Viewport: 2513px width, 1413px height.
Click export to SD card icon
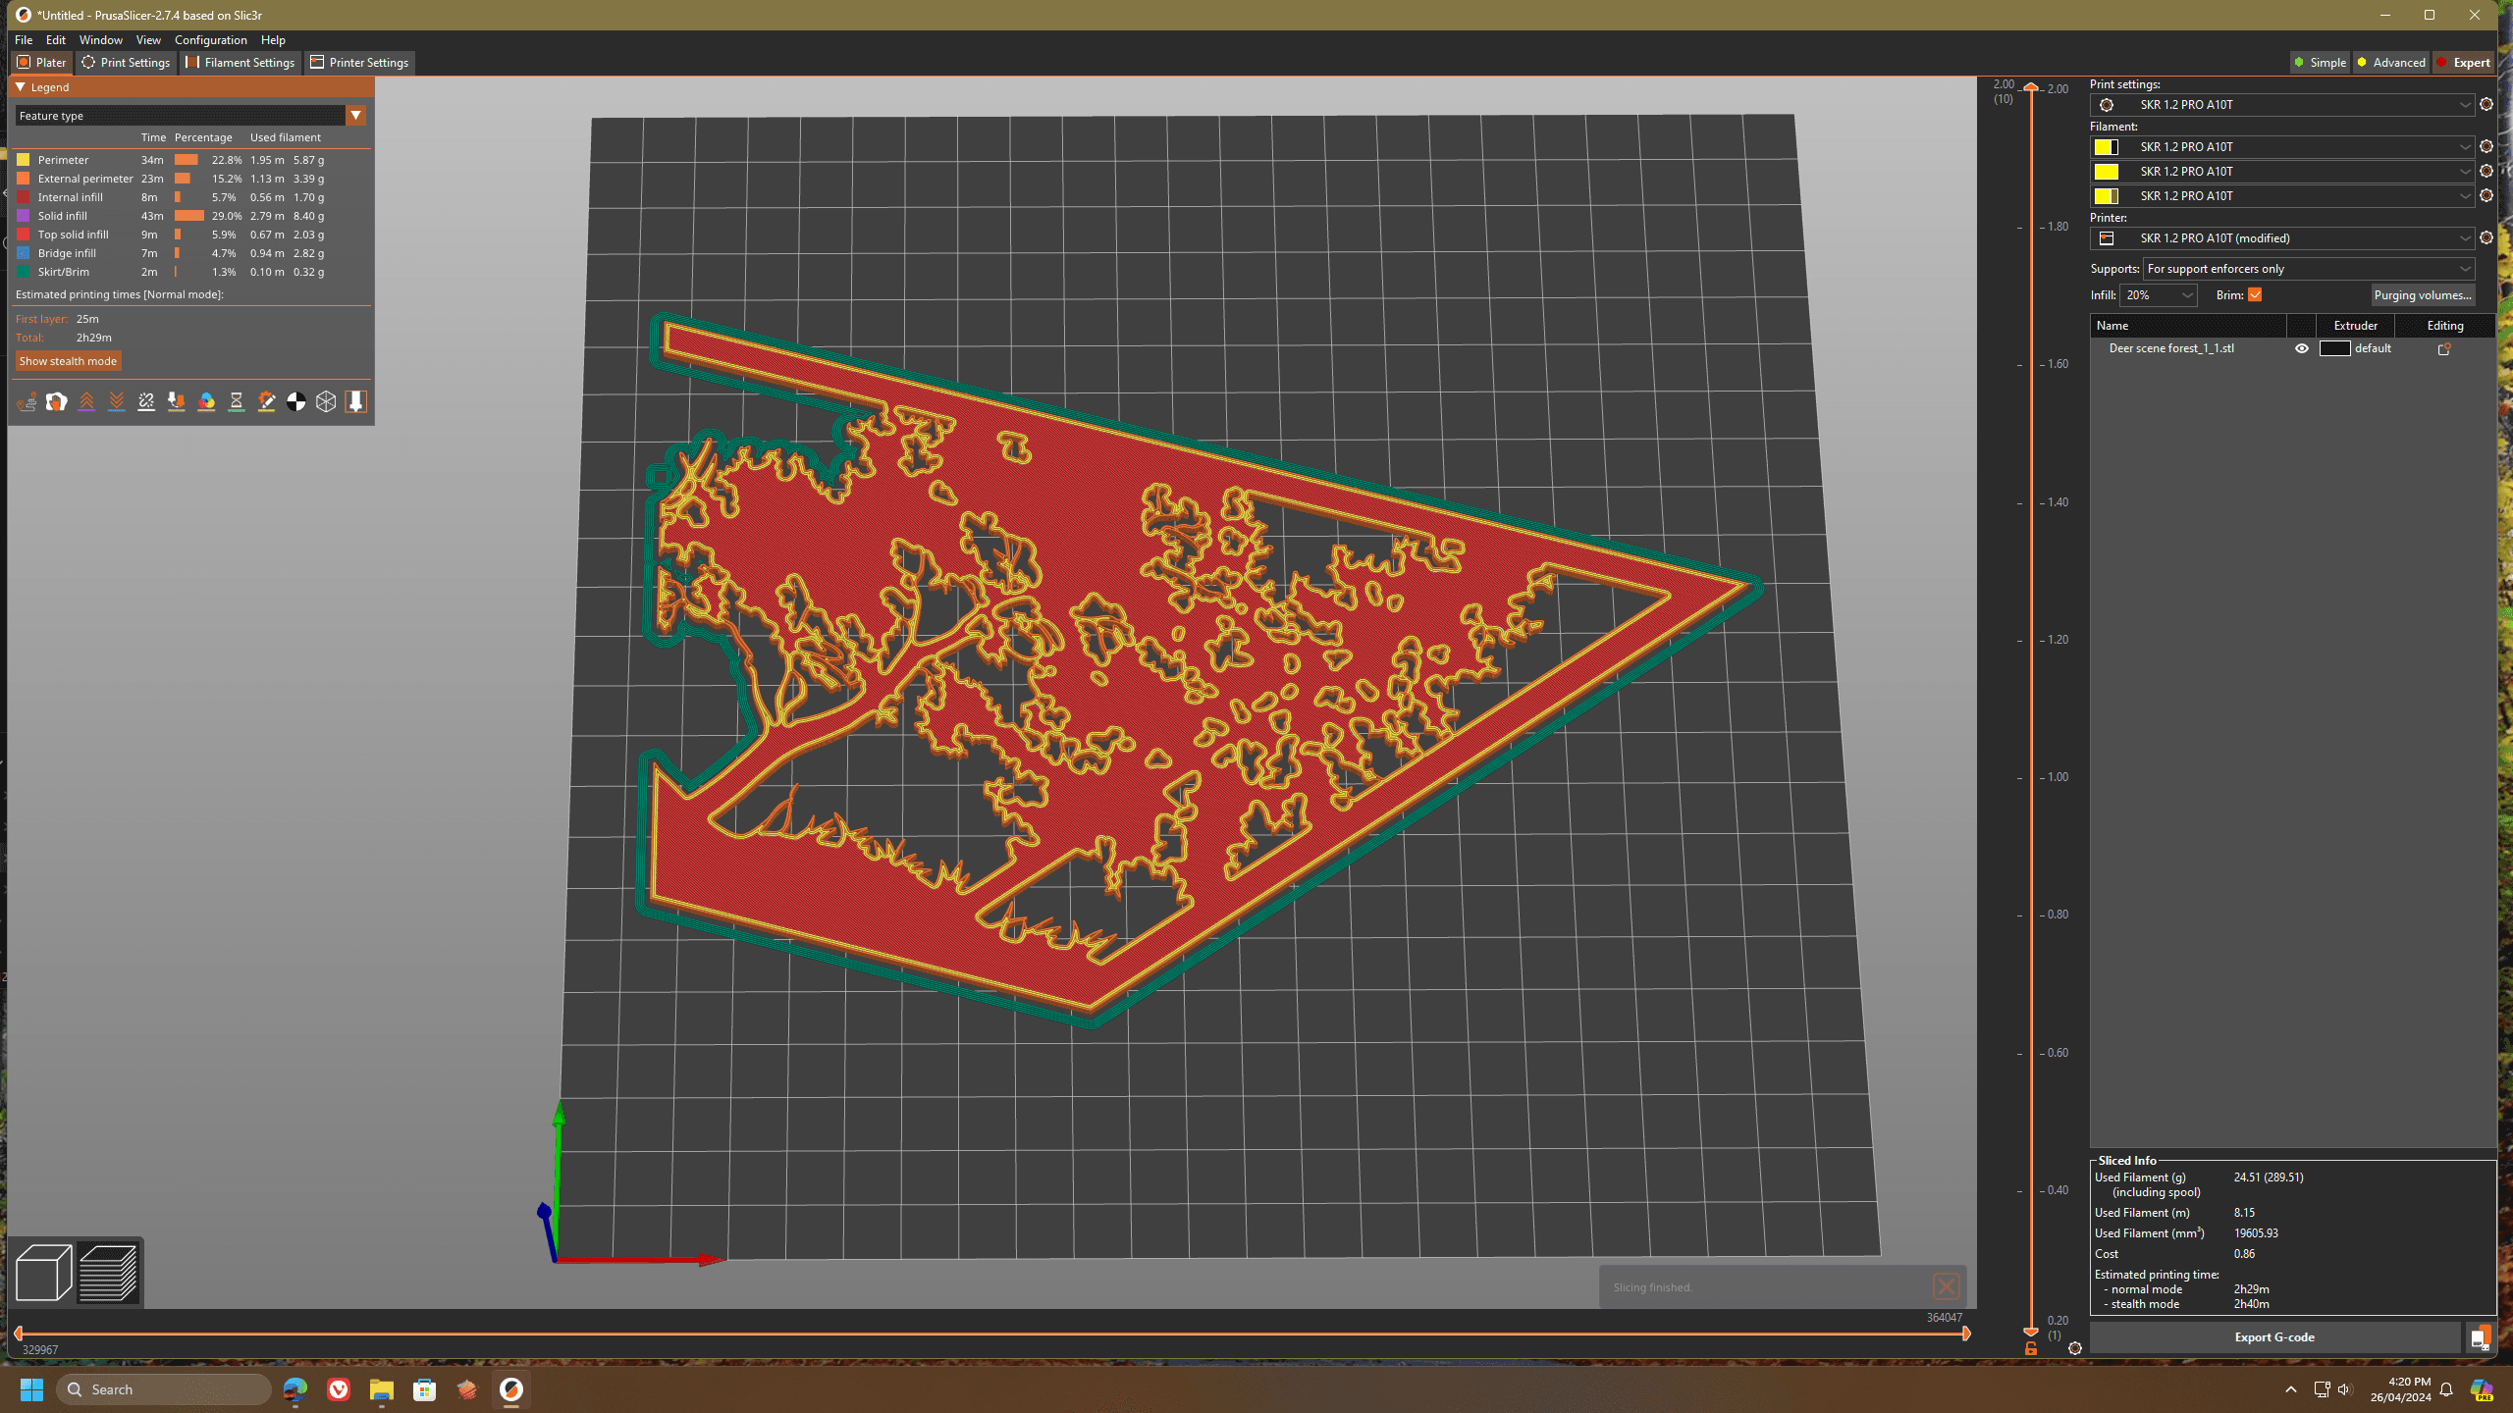(2480, 1337)
